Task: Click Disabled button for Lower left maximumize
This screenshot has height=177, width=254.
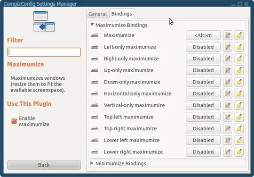Action: (203, 140)
